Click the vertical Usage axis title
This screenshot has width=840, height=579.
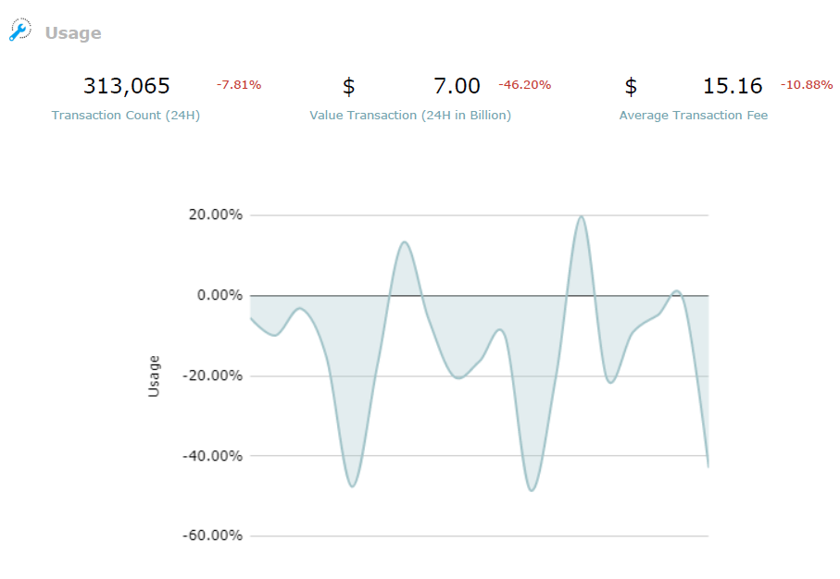pos(154,376)
